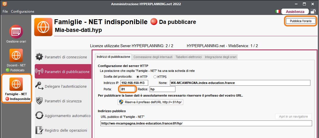Click the red Indisponibile status dot

[x=7, y=99]
